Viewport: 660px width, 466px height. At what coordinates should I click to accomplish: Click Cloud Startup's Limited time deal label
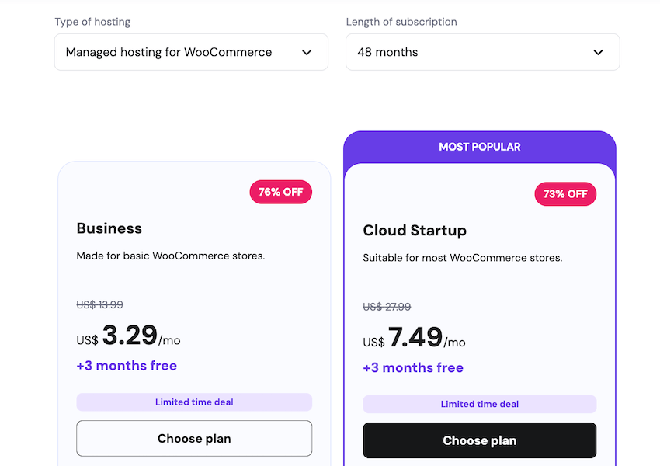coord(479,404)
